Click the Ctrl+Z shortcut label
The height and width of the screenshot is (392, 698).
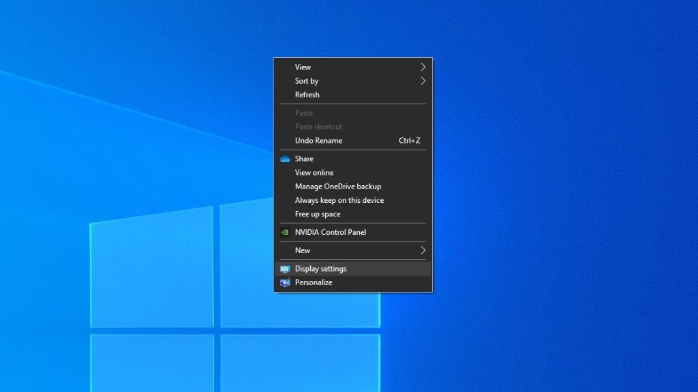coord(409,140)
